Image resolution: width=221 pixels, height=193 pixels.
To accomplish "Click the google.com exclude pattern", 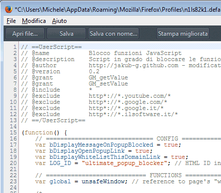I will tap(128, 102).
